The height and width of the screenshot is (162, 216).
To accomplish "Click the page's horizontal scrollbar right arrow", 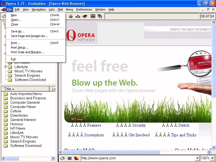I will pos(209,152).
